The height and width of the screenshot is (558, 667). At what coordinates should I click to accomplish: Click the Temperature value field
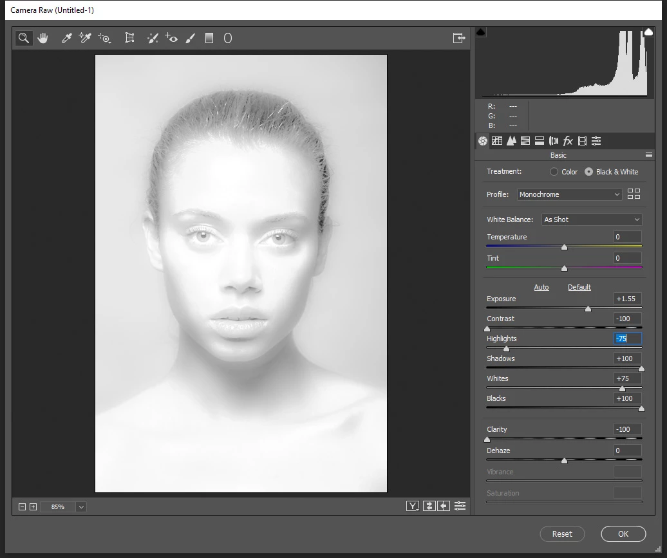tap(628, 237)
